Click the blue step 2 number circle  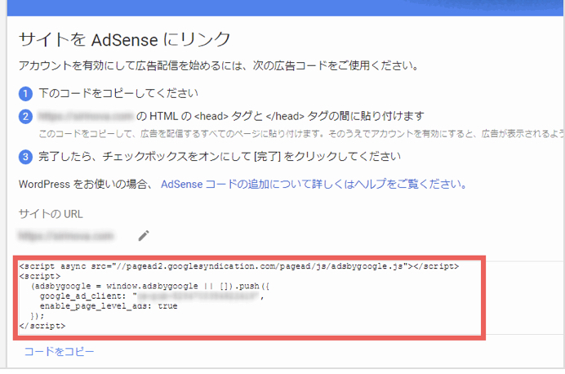25,116
